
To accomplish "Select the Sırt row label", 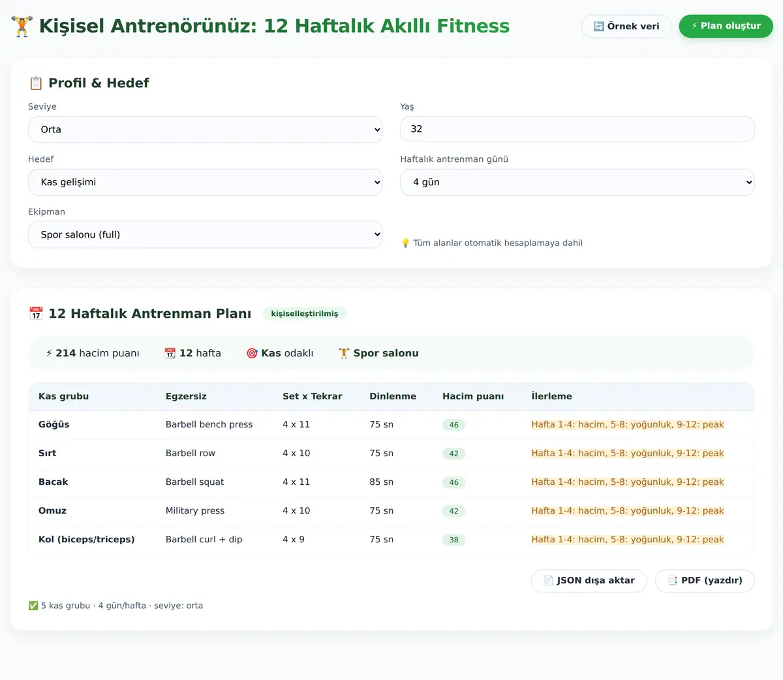I will tap(48, 453).
